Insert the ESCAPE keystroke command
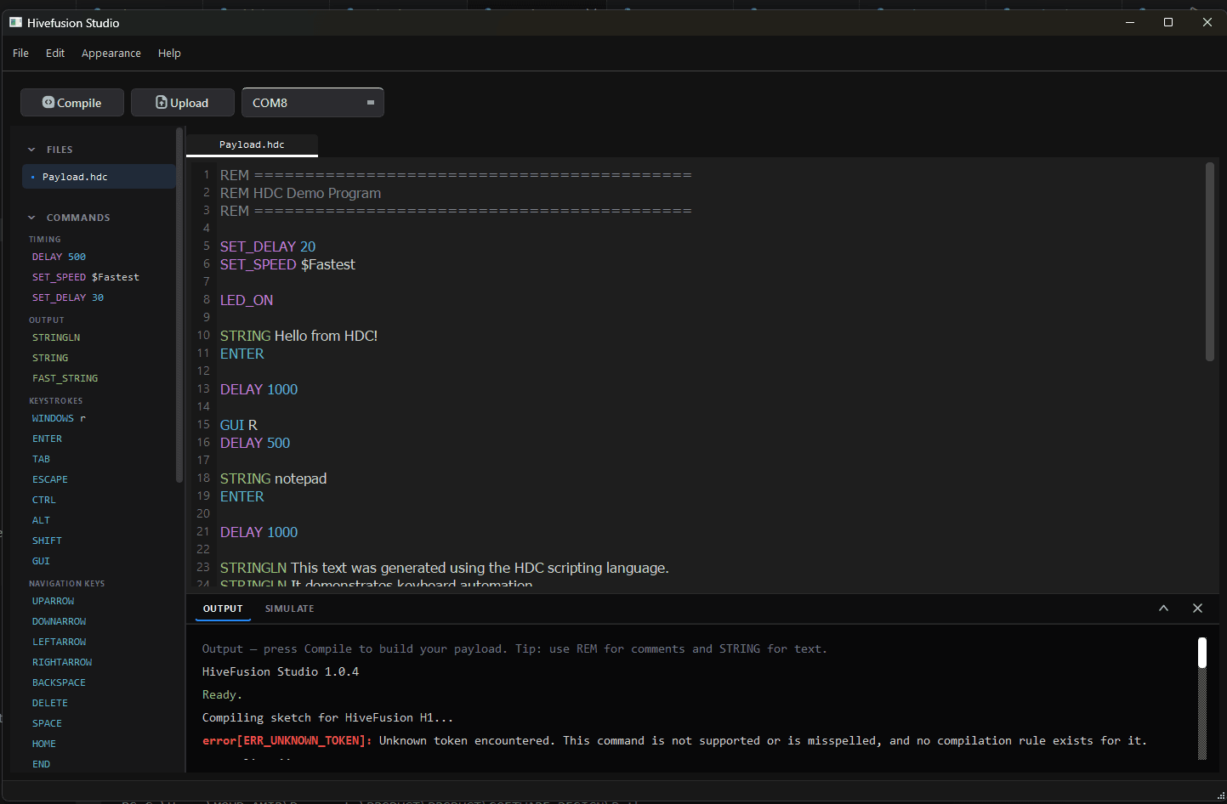This screenshot has width=1227, height=804. 50,479
